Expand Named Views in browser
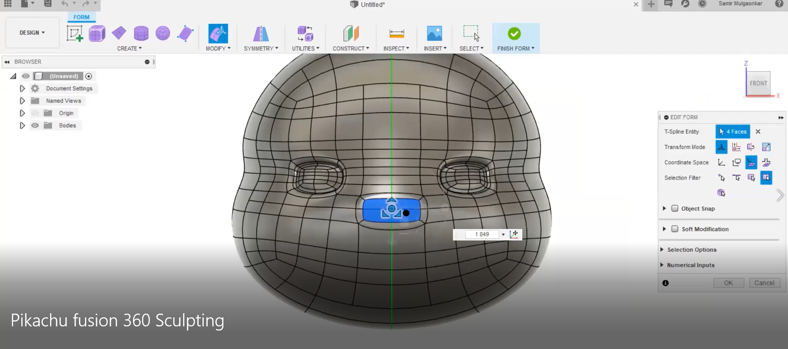 coord(22,101)
